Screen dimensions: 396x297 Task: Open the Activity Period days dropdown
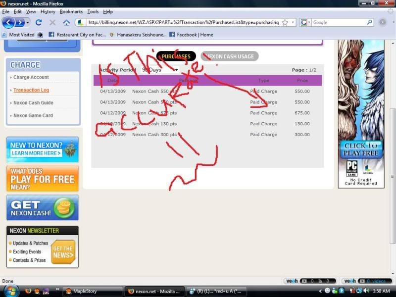tap(159, 70)
